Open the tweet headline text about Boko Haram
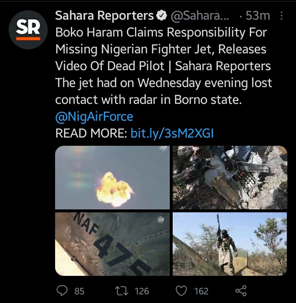Viewport: 296px width, 303px height. click(163, 49)
